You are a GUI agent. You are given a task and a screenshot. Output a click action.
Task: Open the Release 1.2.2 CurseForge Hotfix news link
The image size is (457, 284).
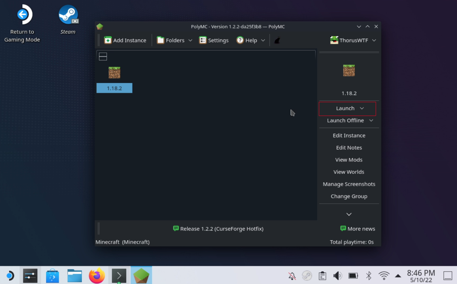click(218, 228)
